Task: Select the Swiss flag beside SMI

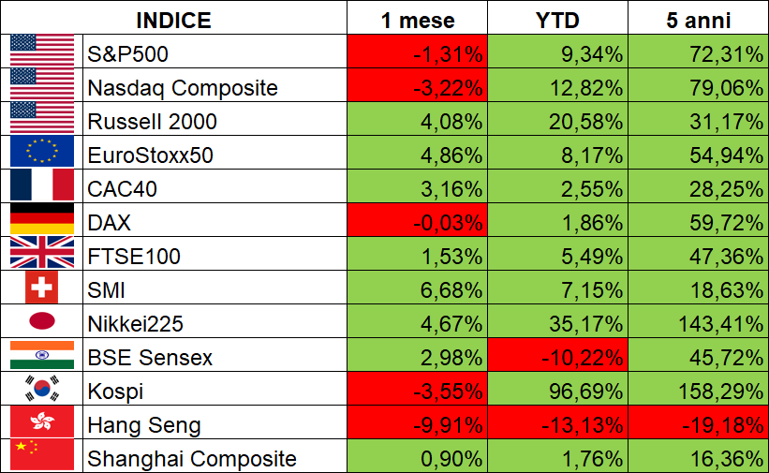Action: 42,287
